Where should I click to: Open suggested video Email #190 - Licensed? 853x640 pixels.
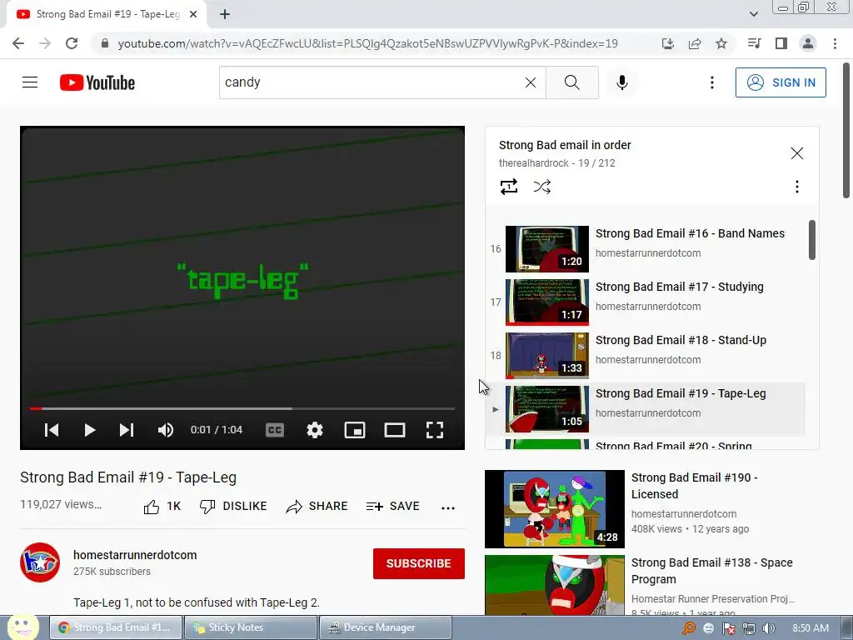point(694,486)
